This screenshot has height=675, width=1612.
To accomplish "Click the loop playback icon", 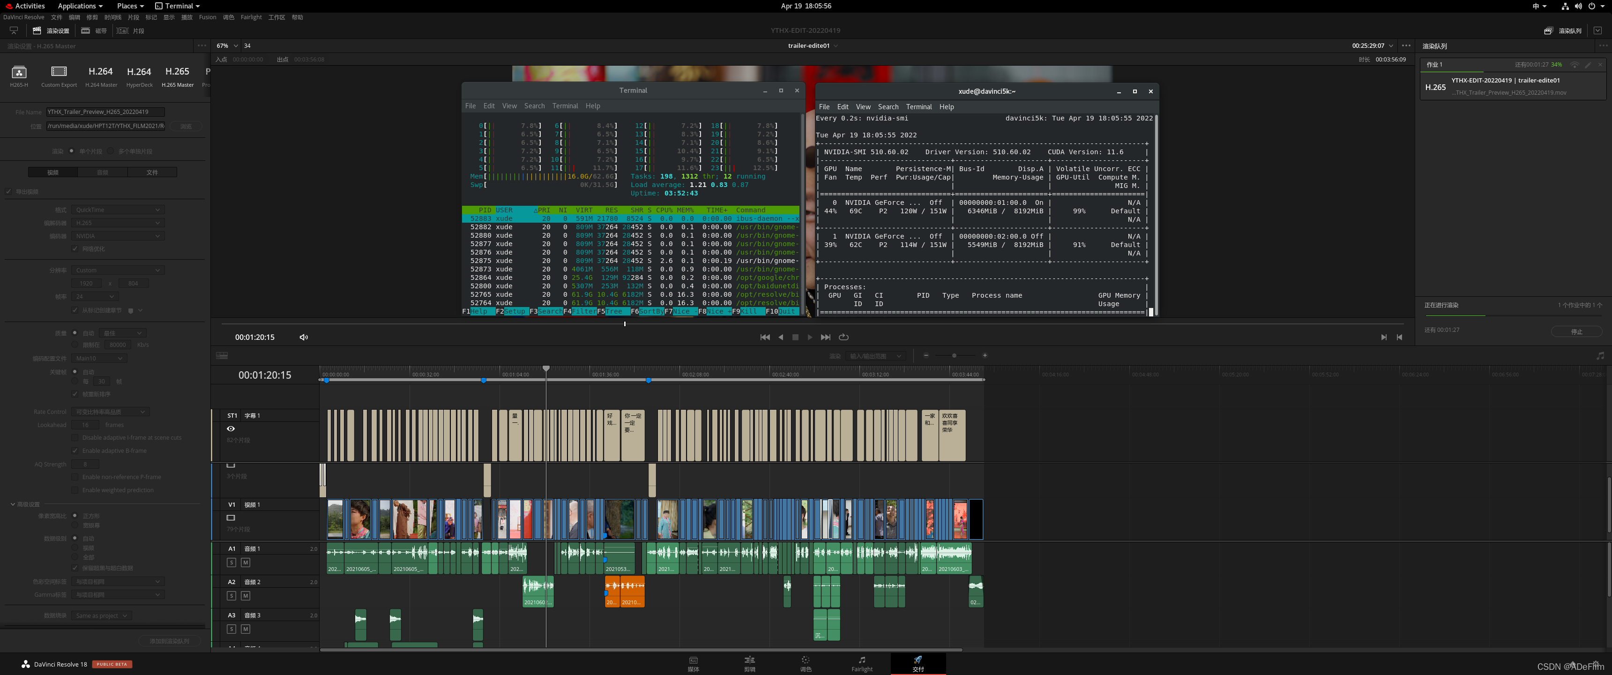I will 843,337.
